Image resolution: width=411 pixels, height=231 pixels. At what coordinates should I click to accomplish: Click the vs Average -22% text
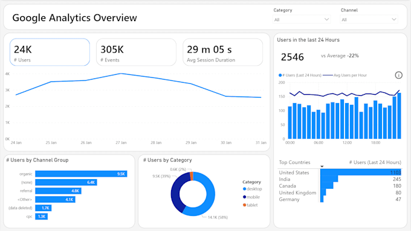340,55
